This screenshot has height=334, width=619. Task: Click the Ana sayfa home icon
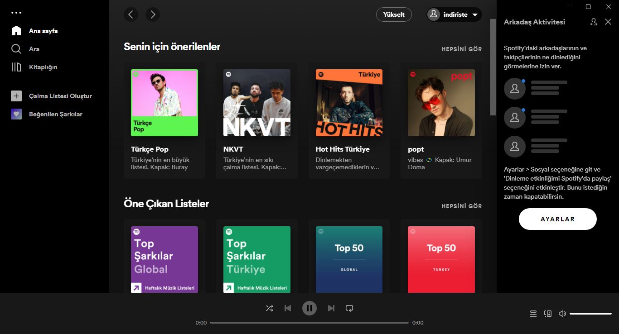click(16, 31)
